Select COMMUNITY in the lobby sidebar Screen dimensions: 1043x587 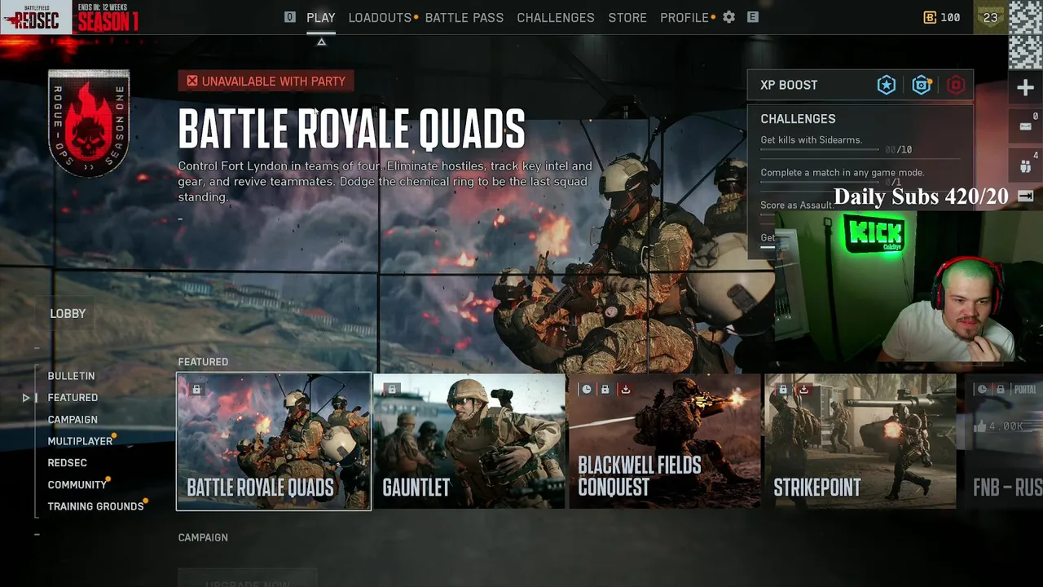click(x=77, y=484)
